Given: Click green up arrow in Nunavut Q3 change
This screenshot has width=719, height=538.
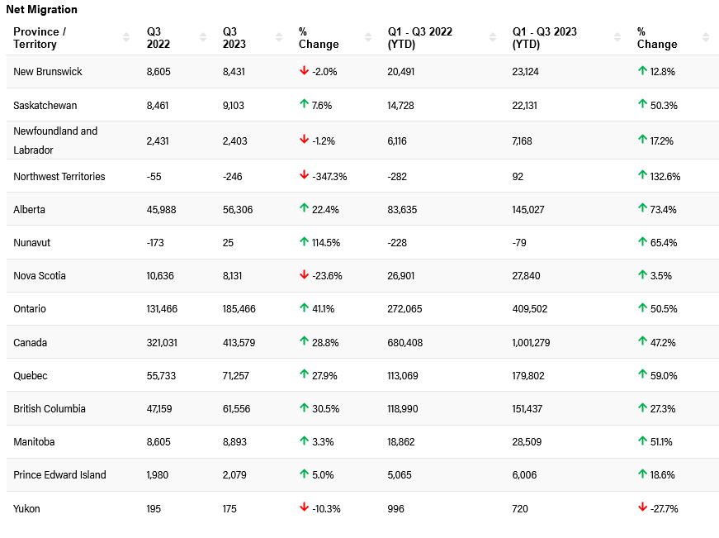Looking at the screenshot, I should (x=304, y=241).
